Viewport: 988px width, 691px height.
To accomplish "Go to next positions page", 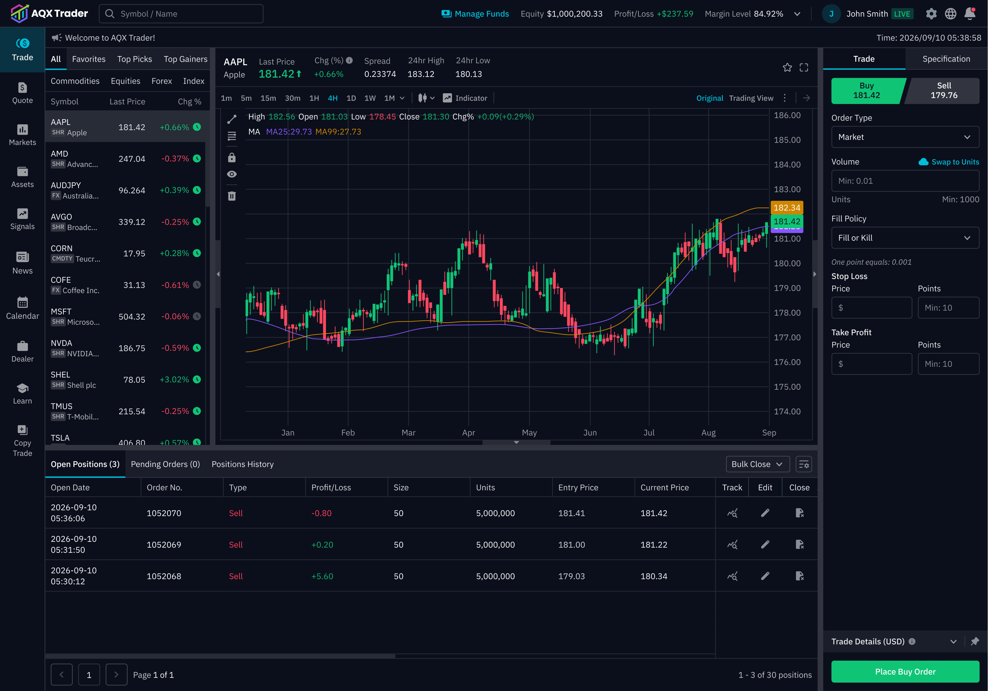I will click(116, 674).
